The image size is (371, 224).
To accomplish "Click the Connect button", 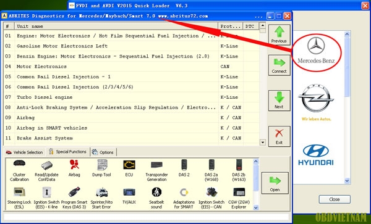I will (x=279, y=65).
